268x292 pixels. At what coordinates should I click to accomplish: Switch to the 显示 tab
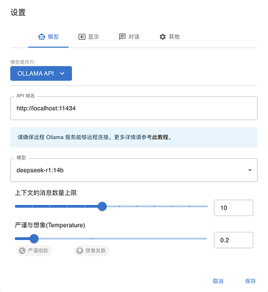click(x=89, y=37)
